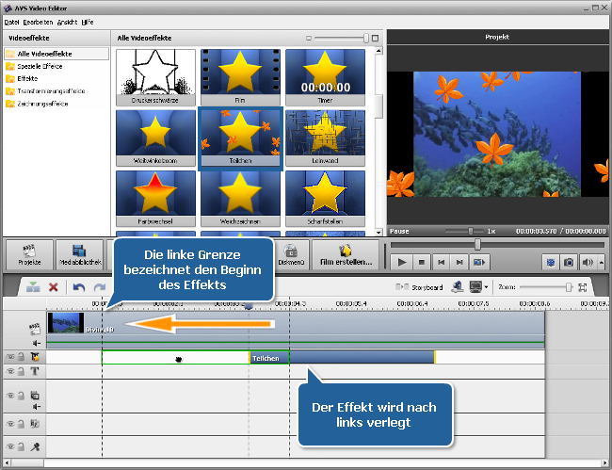This screenshot has width=612, height=470.
Task: Toggle visibility of video effects track
Action: [10, 357]
